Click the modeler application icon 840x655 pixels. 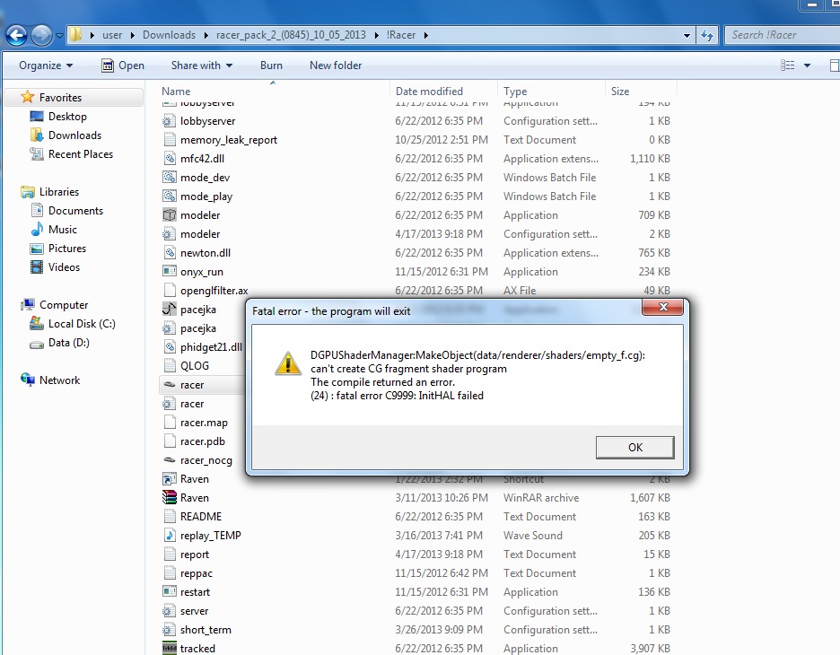pos(170,214)
